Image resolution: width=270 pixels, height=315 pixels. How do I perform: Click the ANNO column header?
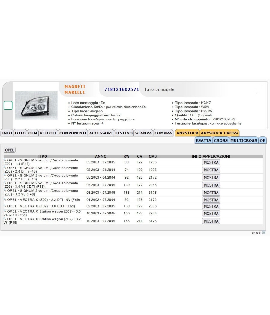click(x=101, y=156)
